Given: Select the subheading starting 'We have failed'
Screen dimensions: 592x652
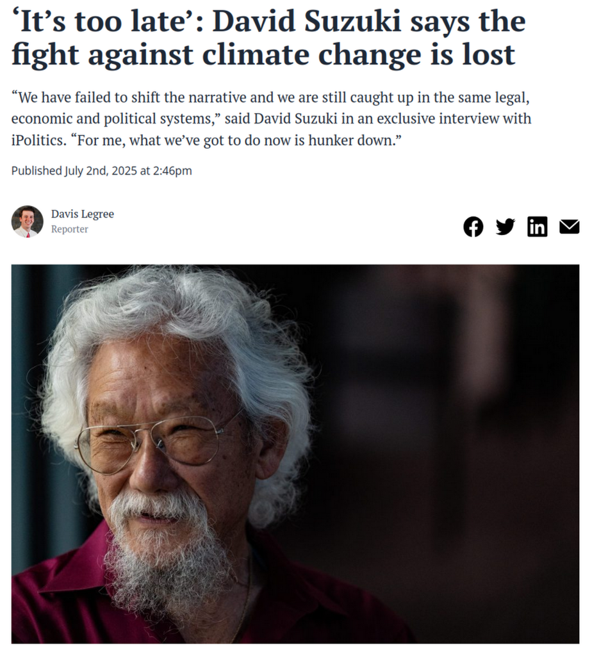Looking at the screenshot, I should [271, 118].
